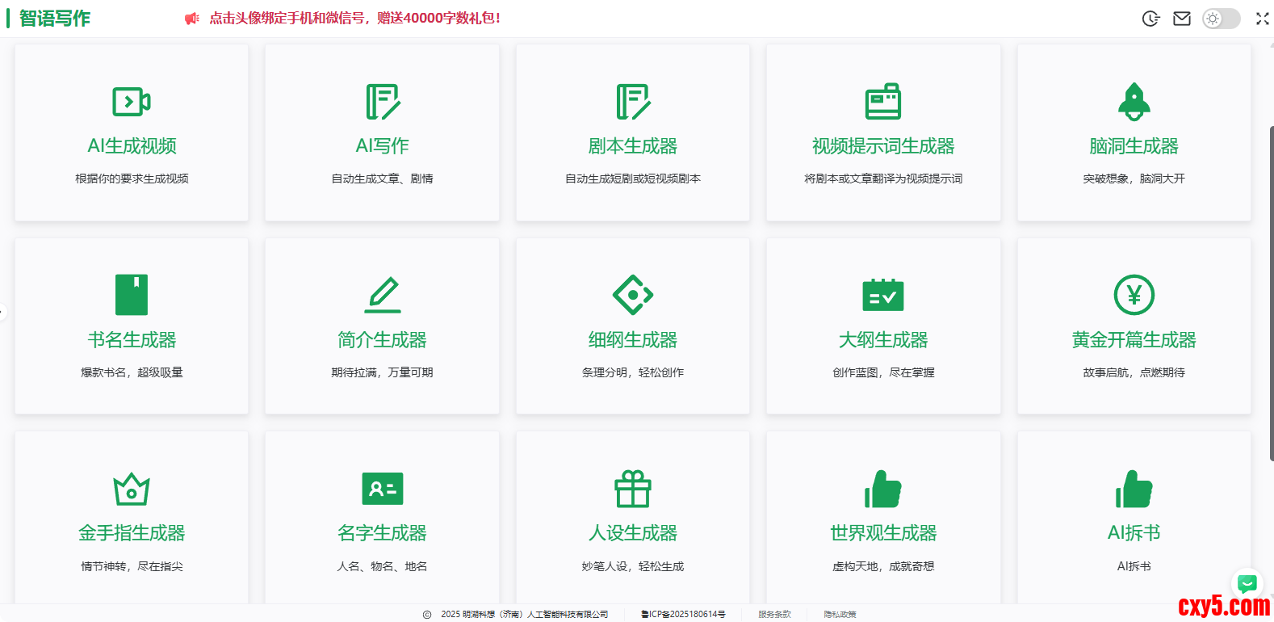Select the text 创作蓝图，尽在掌握
This screenshot has height=622, width=1274.
point(883,372)
